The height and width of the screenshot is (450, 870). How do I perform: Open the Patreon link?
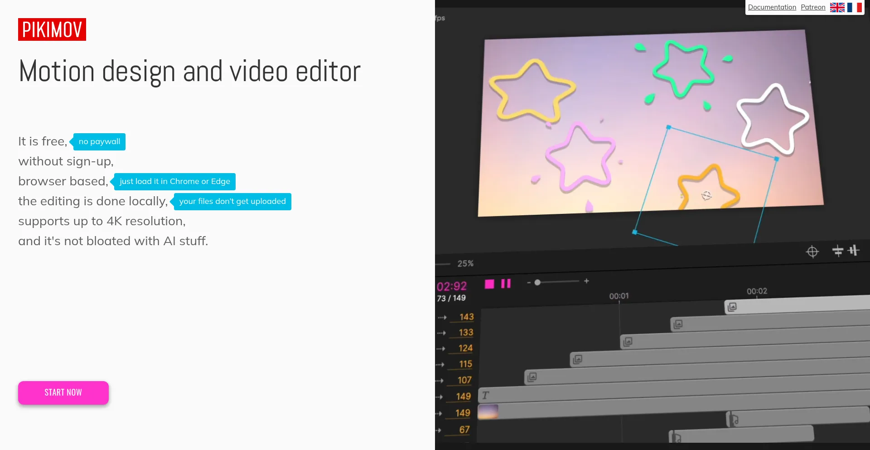point(813,7)
